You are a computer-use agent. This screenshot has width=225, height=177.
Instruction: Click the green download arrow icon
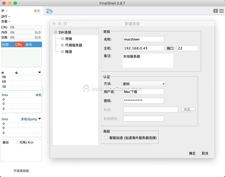[16, 73]
